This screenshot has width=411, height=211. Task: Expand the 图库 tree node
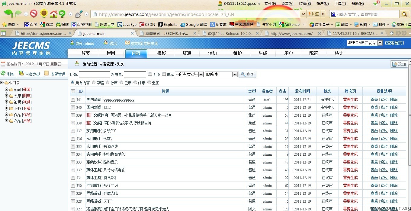pyautogui.click(x=6, y=96)
